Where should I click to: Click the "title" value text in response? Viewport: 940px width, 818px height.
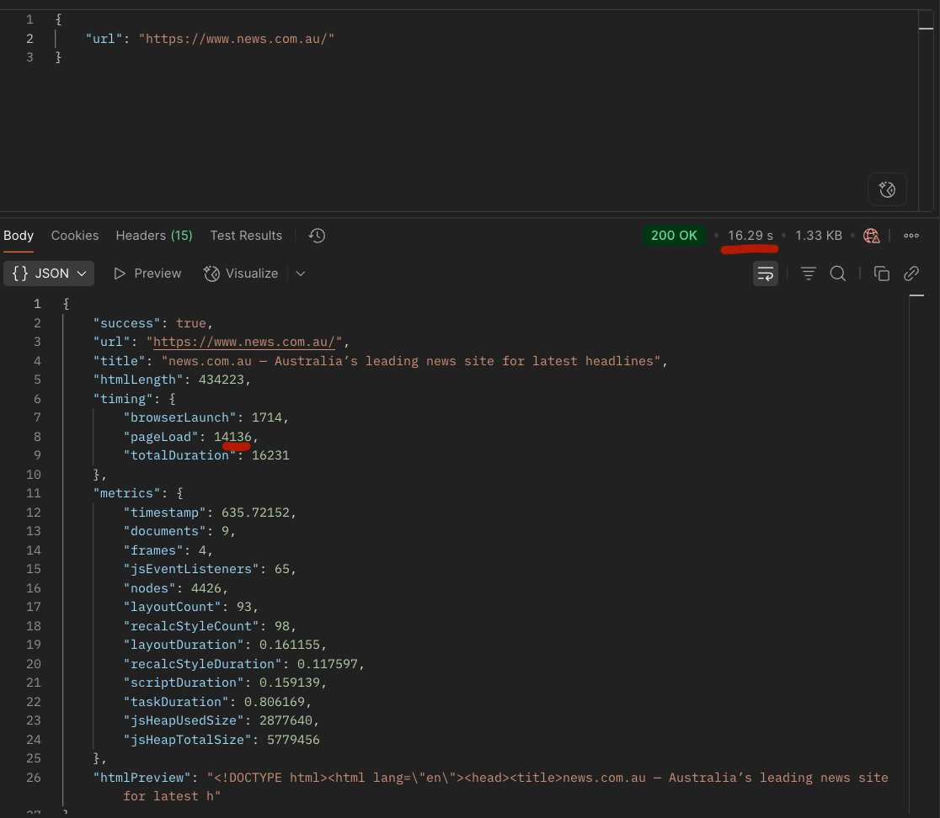411,361
